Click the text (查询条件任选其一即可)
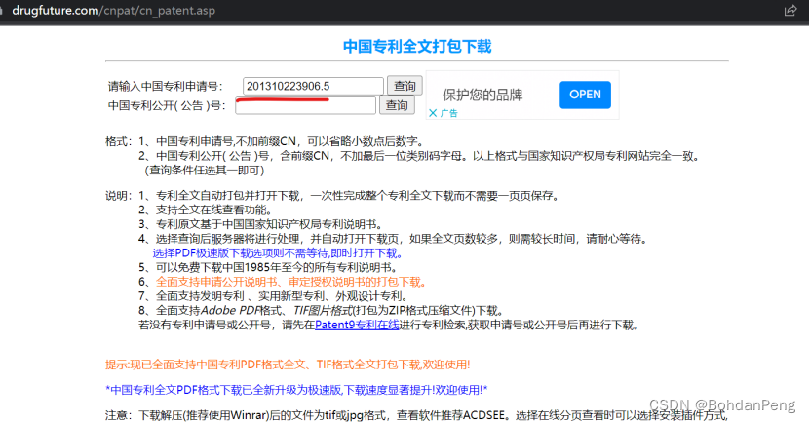This screenshot has width=810, height=423. pyautogui.click(x=205, y=170)
